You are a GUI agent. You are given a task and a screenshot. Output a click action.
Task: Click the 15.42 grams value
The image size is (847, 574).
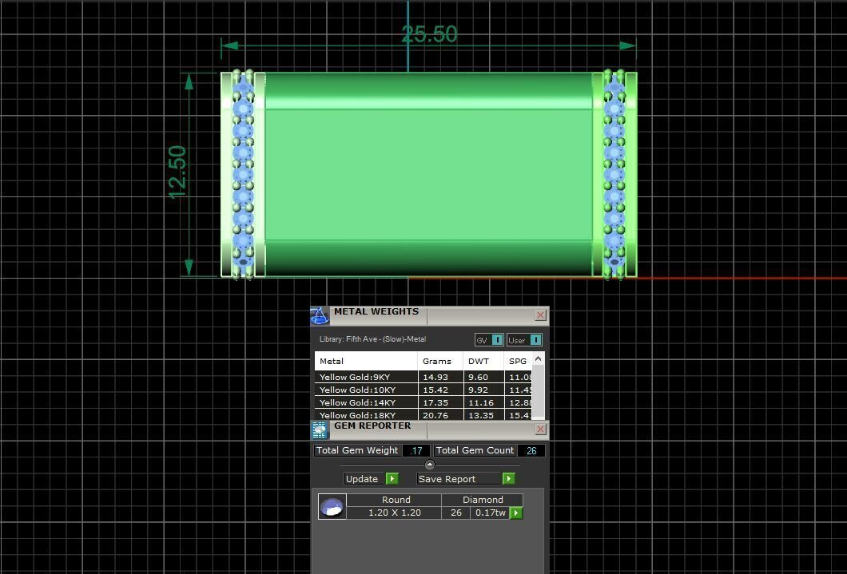click(435, 390)
